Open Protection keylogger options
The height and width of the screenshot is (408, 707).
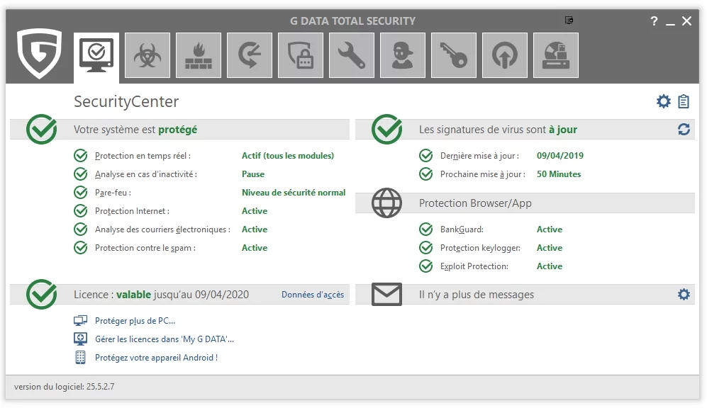(x=480, y=248)
